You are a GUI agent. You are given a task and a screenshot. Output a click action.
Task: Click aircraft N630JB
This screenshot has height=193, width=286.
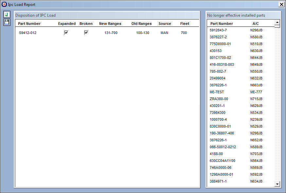pyautogui.click(x=256, y=51)
